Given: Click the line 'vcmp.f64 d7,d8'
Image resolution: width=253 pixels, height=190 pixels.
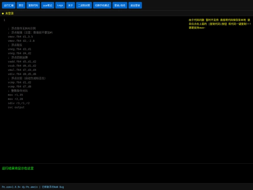Looking at the screenshot, I should click(x=20, y=87).
